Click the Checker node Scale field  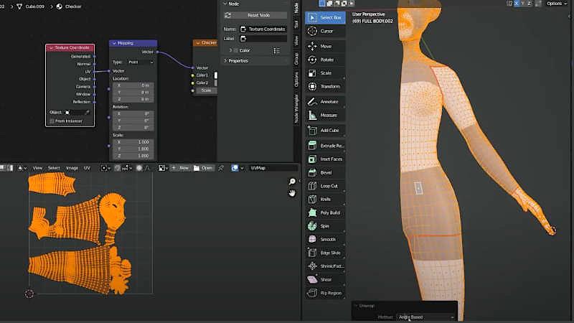pyautogui.click(x=206, y=90)
